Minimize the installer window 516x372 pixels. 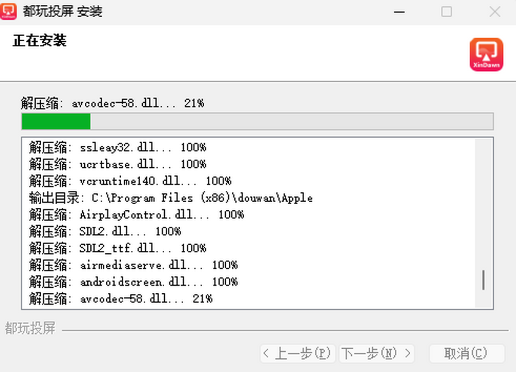coord(399,12)
